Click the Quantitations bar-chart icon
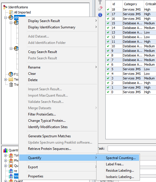 (x=5, y=150)
